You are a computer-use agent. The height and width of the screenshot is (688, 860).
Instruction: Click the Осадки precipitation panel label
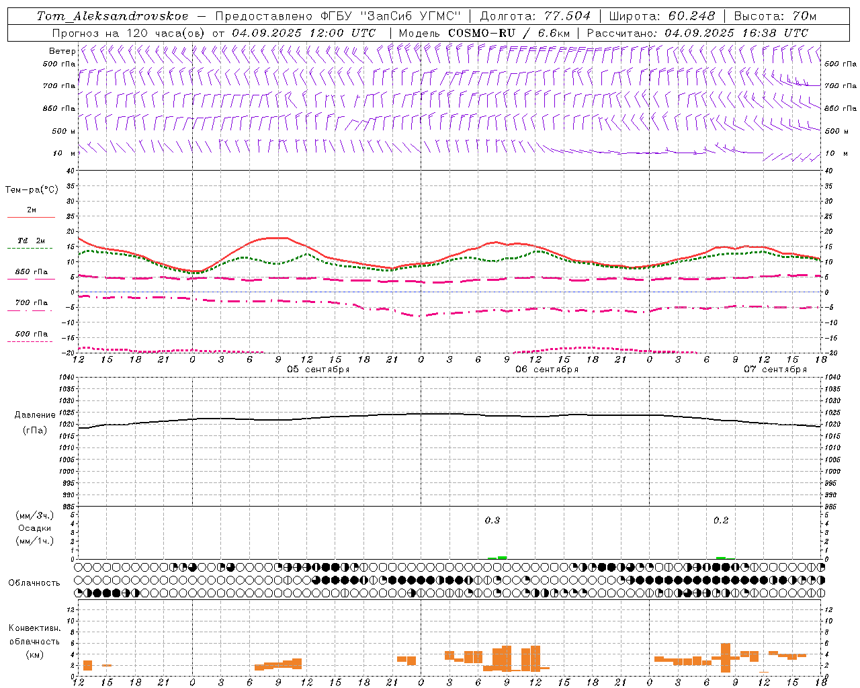[x=35, y=528]
